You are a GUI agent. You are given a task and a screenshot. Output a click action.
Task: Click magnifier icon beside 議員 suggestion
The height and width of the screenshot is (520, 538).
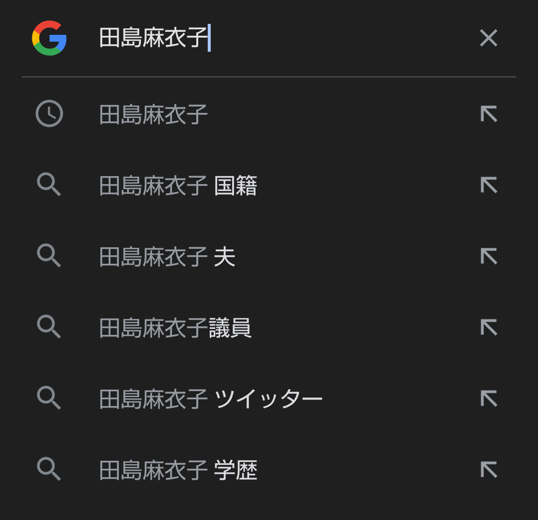pyautogui.click(x=49, y=326)
